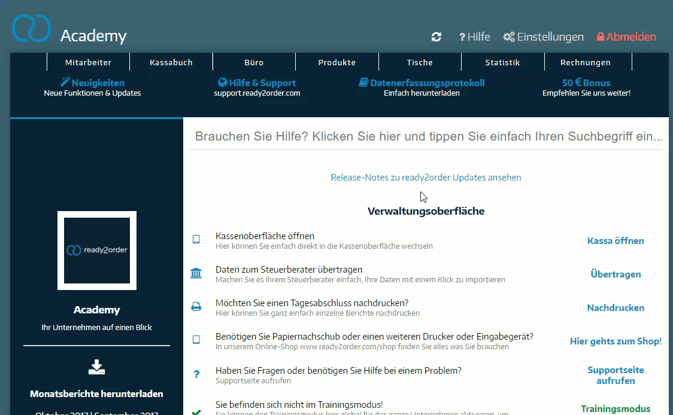Viewport: 673px width, 415px height.
Task: Open the Produkte tab
Action: [337, 62]
